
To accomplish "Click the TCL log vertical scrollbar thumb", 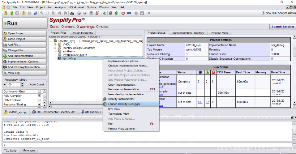I will (x=294, y=131).
